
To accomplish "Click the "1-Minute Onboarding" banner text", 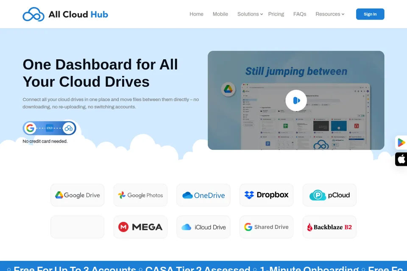I will pos(309,268).
